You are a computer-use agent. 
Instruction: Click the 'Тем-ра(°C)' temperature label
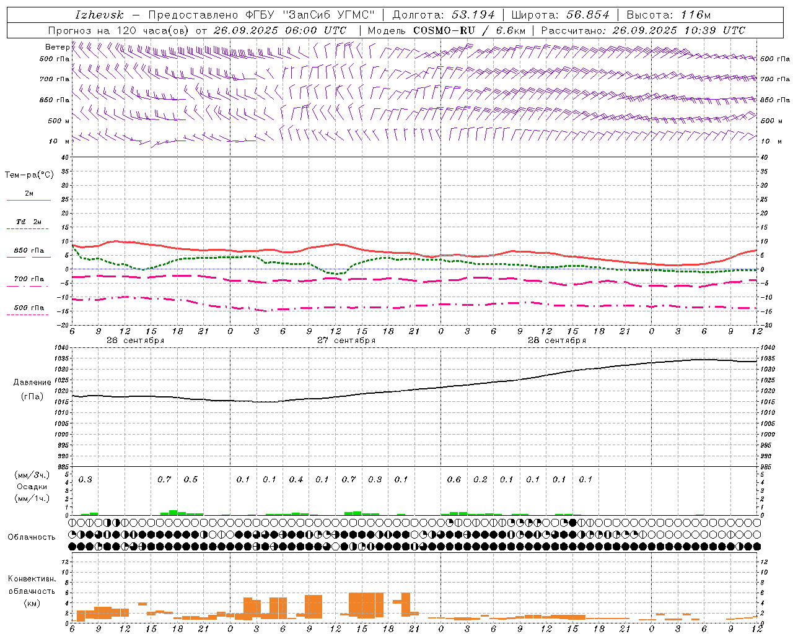click(x=29, y=175)
